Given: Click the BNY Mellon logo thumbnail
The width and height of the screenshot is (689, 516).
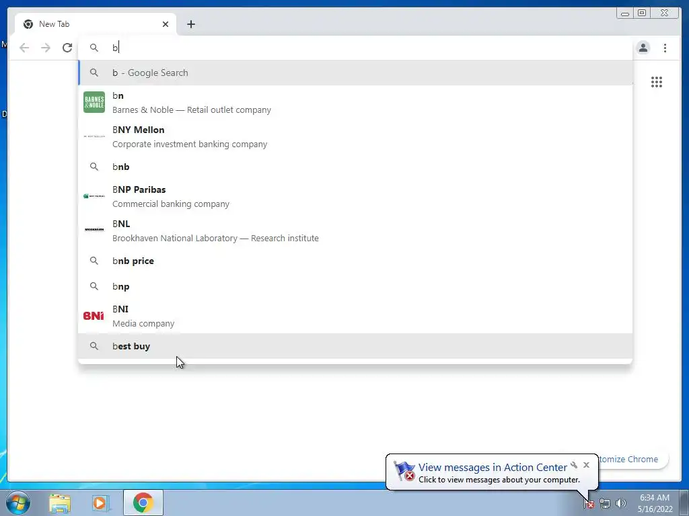Looking at the screenshot, I should tap(94, 136).
